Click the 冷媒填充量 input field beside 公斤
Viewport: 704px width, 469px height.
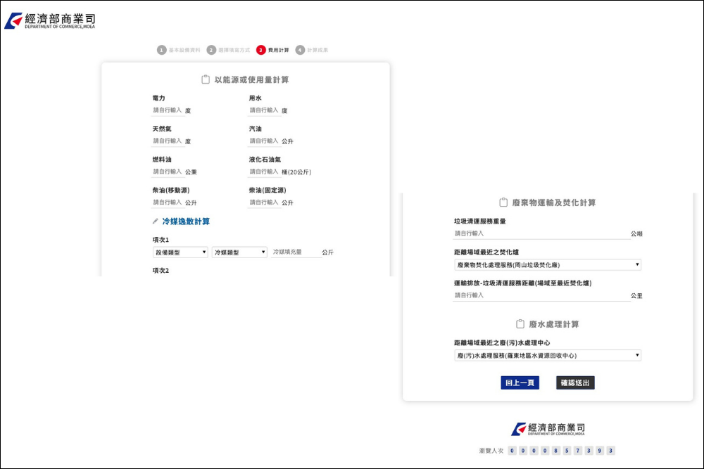pyautogui.click(x=296, y=252)
